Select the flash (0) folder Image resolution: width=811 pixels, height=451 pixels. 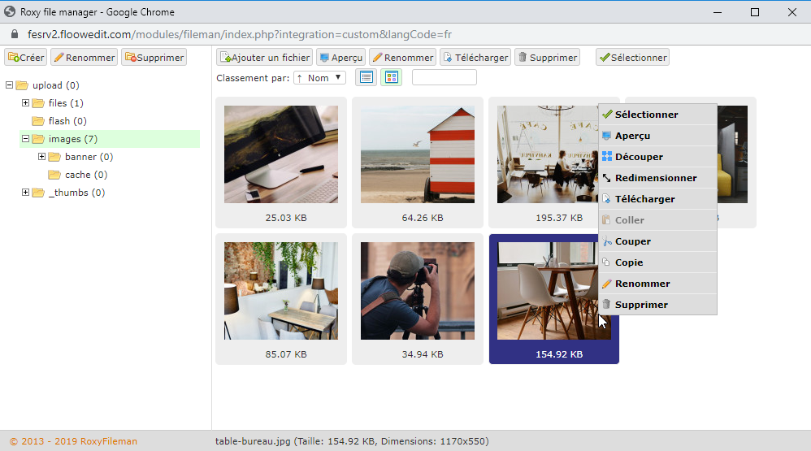[67, 121]
